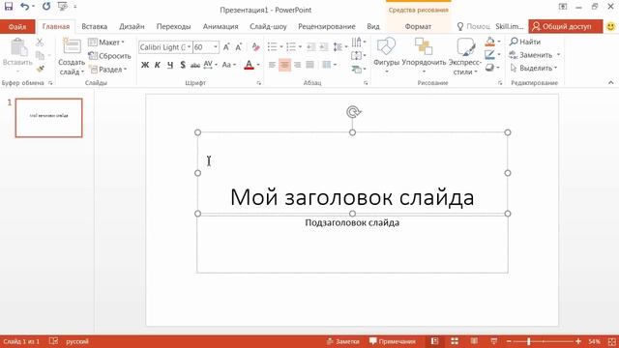
Task: Click Replace (Заменить) button
Action: (531, 55)
